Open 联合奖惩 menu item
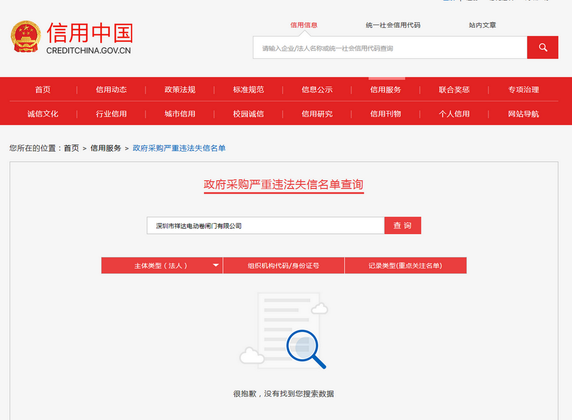This screenshot has width=572, height=420. point(454,90)
